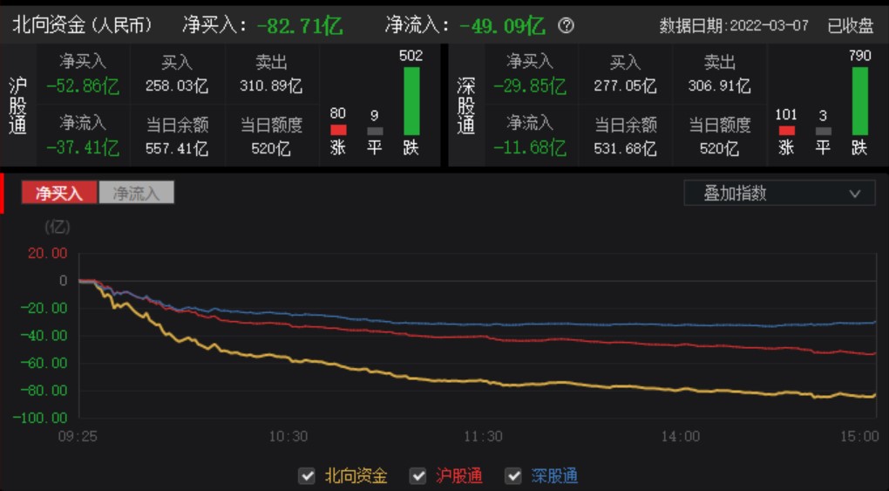
Task: Click the red 涨 bar showing 101
Action: (786, 130)
